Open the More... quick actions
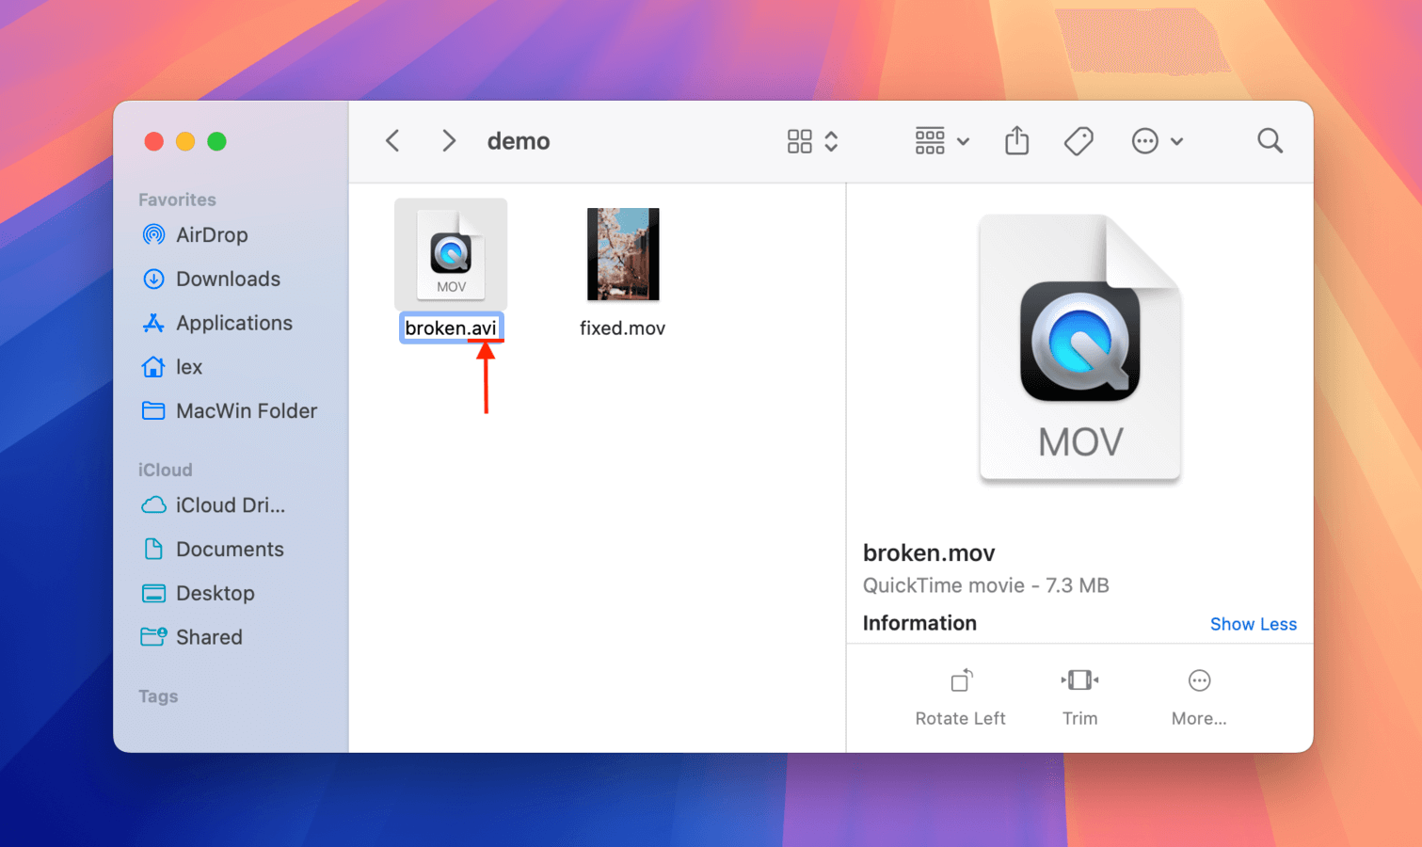This screenshot has height=847, width=1422. click(x=1199, y=697)
